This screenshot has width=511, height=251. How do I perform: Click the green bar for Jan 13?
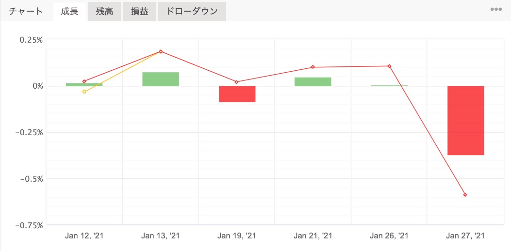(x=161, y=79)
